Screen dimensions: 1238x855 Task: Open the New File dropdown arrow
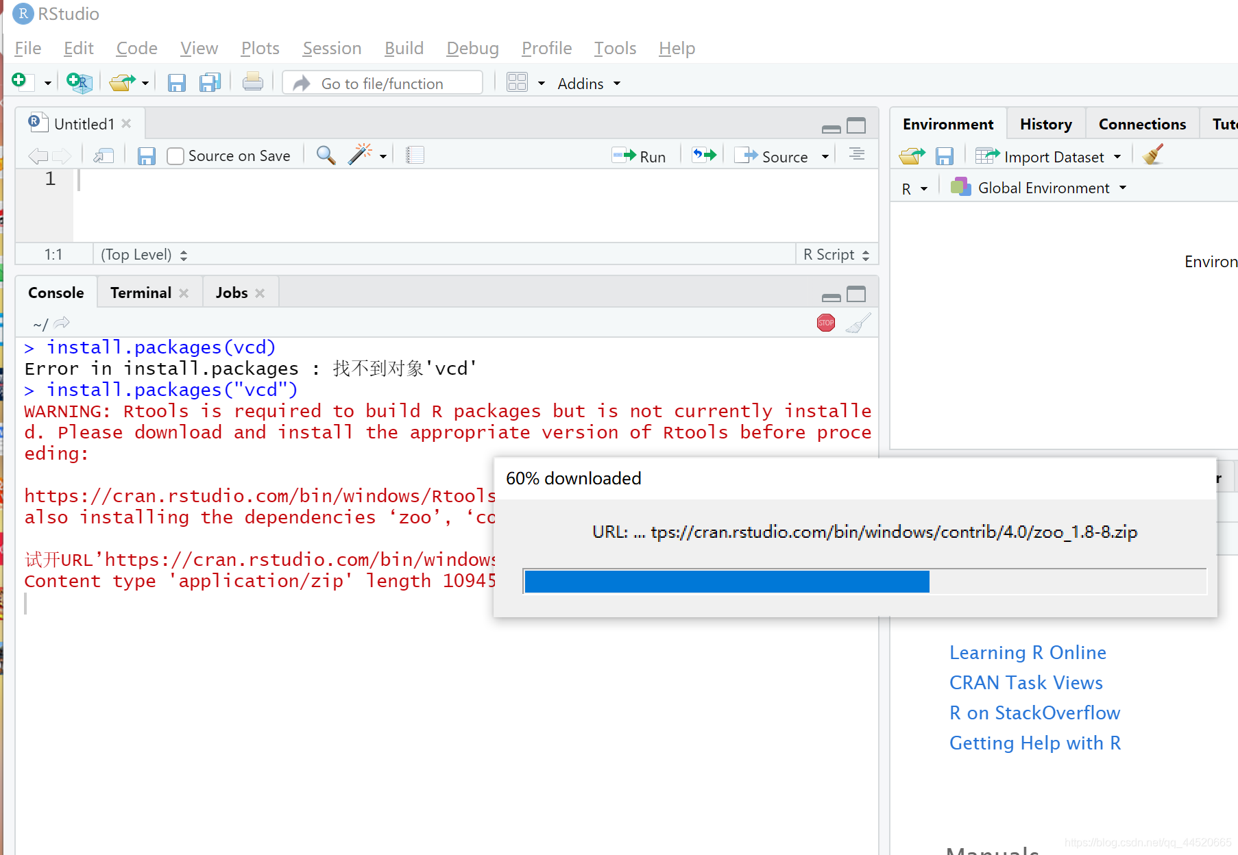point(47,84)
